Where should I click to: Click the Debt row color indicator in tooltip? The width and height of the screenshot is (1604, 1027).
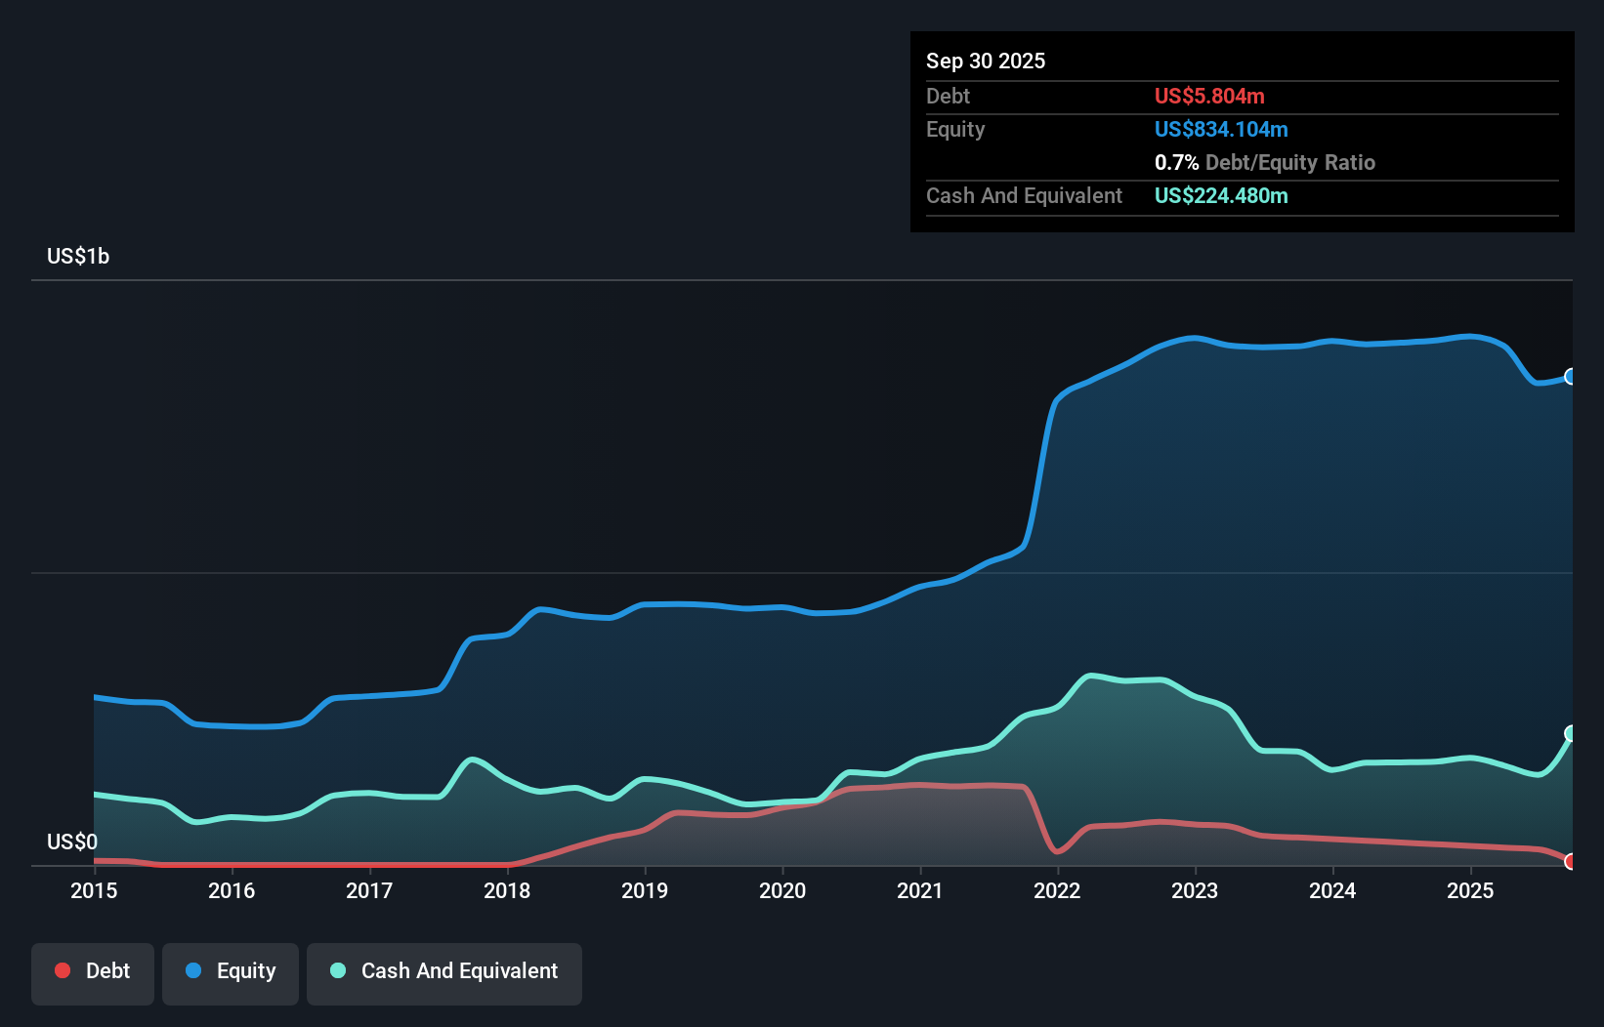1208,96
